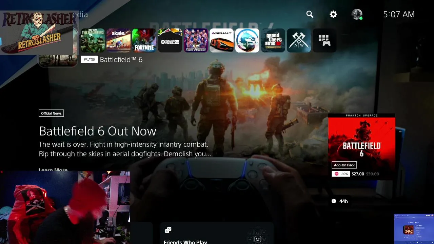Screen dimensions: 434x244
Task: Select the AEW Fight Forever tile
Action: (196, 40)
